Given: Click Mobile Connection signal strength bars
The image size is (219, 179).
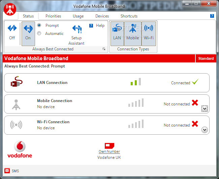Looking at the screenshot, I should (x=136, y=103).
